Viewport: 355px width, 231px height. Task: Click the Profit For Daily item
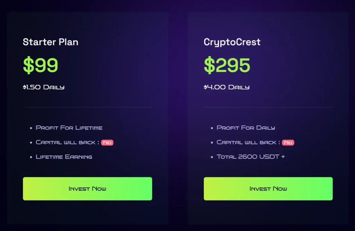coord(246,128)
